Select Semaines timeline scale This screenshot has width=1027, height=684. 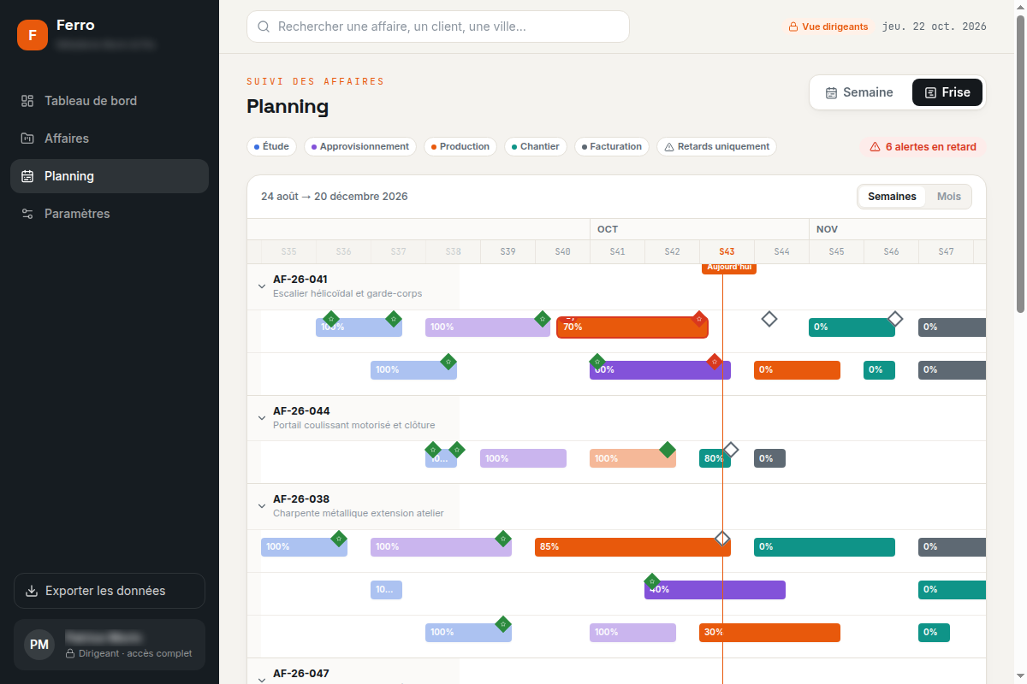coord(892,197)
